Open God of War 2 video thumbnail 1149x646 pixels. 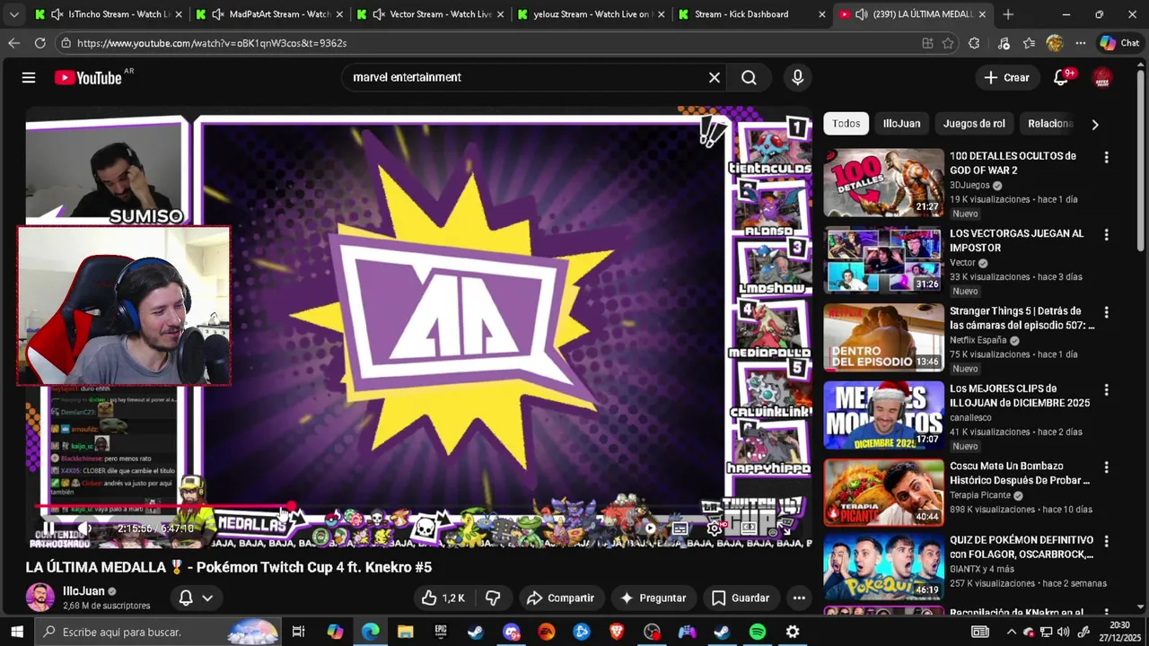click(x=883, y=183)
